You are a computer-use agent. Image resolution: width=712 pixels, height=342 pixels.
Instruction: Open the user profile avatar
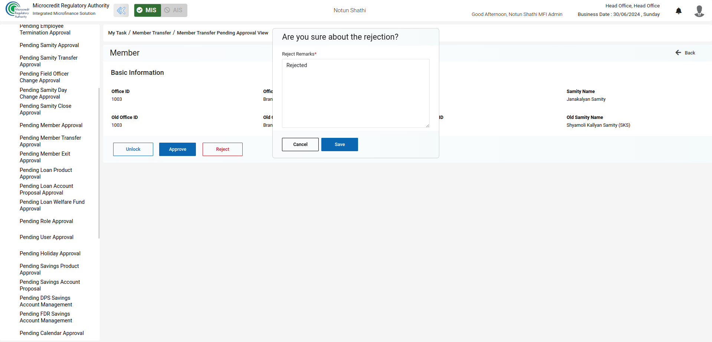pyautogui.click(x=699, y=11)
